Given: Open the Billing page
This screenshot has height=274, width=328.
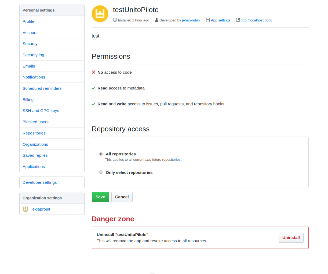Looking at the screenshot, I should coord(52,100).
